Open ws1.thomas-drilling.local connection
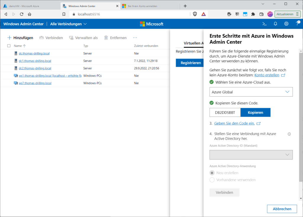The image size is (303, 217). (50, 76)
